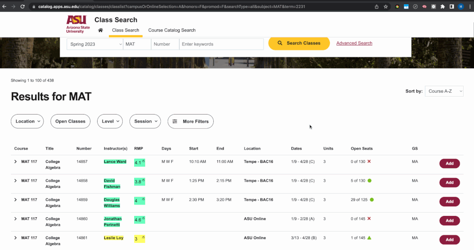Viewport: 474px width, 250px height.
Task: Open the Chrome-colored circle extension icon
Action: (x=397, y=7)
